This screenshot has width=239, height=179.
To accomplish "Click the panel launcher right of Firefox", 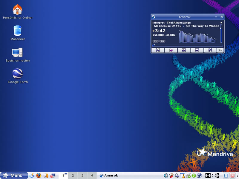I will coord(46,175).
